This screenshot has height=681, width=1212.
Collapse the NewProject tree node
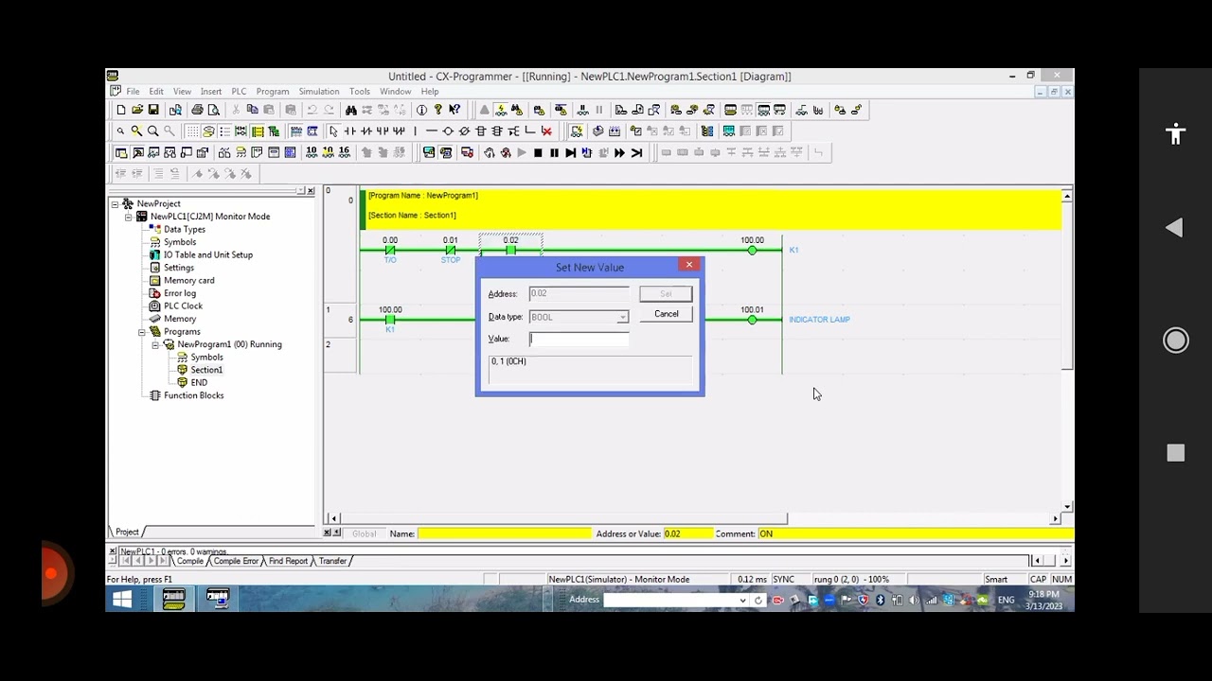[116, 203]
